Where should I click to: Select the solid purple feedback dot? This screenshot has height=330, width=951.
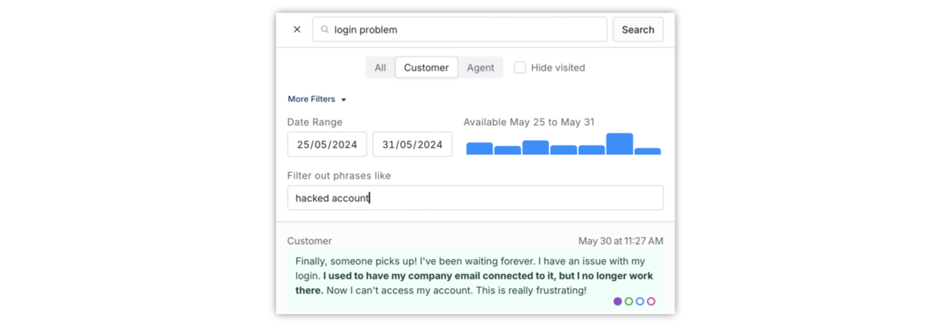pyautogui.click(x=618, y=301)
